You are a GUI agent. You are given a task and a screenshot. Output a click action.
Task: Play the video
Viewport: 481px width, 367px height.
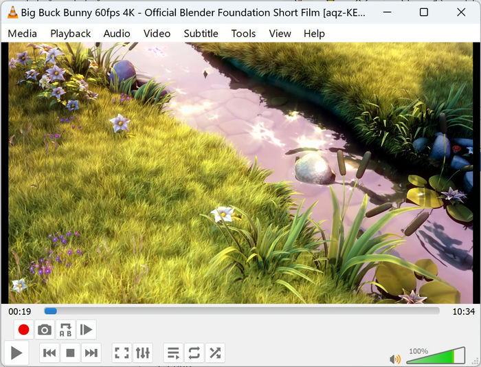point(16,353)
